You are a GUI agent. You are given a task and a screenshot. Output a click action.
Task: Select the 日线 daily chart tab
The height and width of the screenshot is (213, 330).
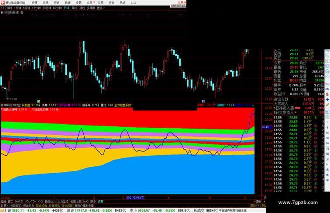click(66, 8)
